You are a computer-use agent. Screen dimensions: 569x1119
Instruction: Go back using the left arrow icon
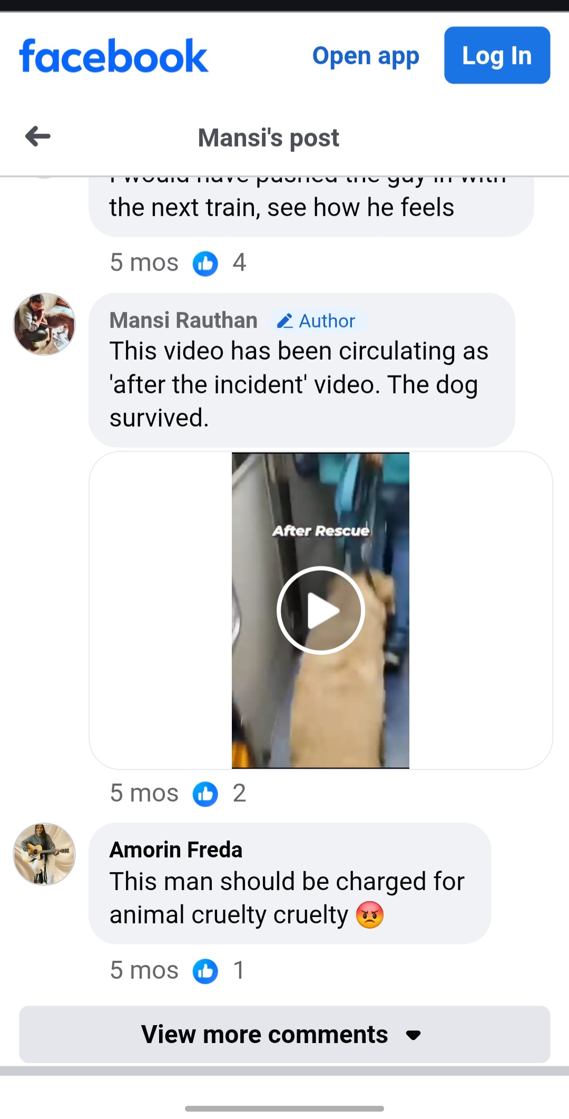pos(38,137)
